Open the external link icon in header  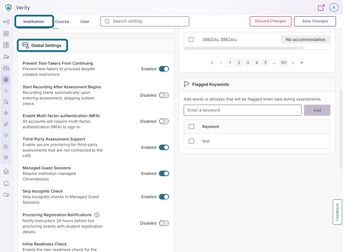321,8
